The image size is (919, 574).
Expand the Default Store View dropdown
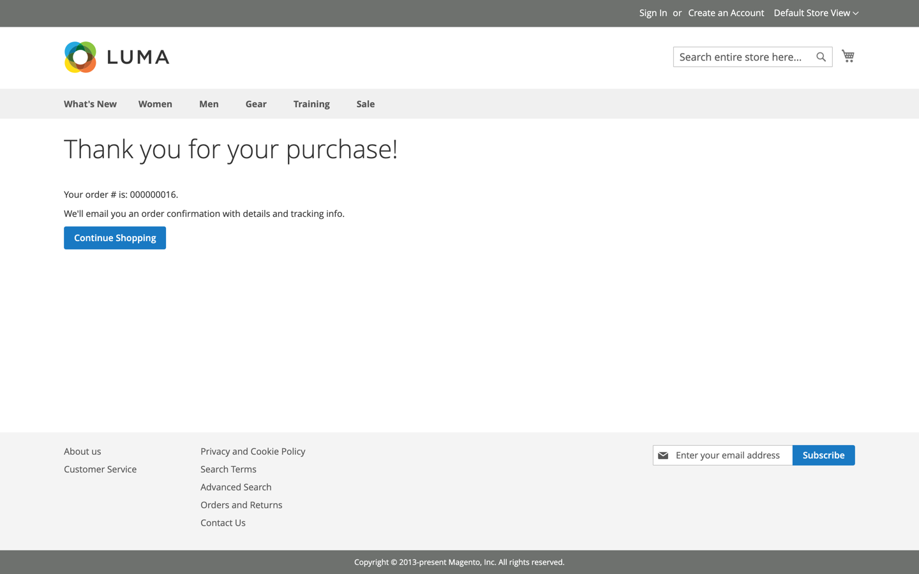816,13
